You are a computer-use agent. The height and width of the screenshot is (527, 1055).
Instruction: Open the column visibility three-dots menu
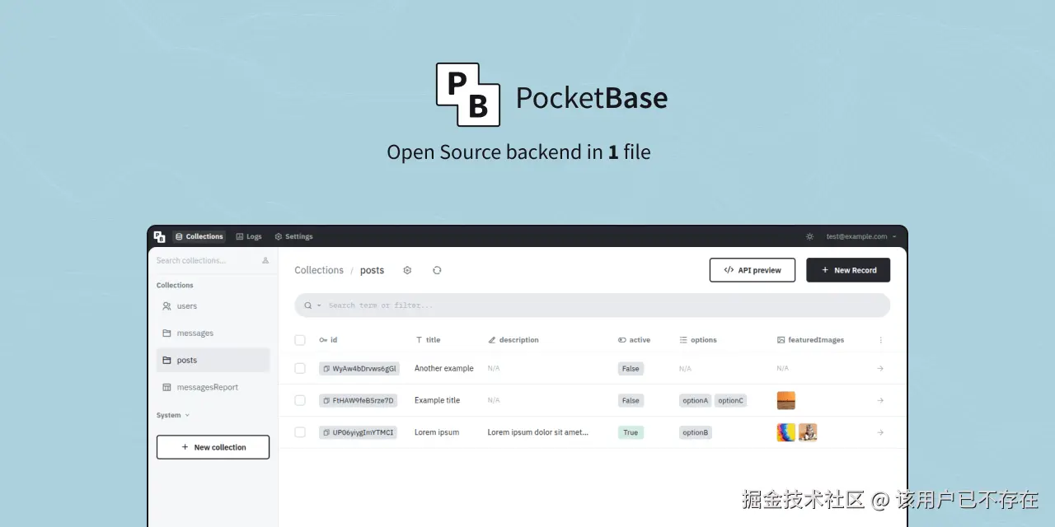tap(880, 340)
